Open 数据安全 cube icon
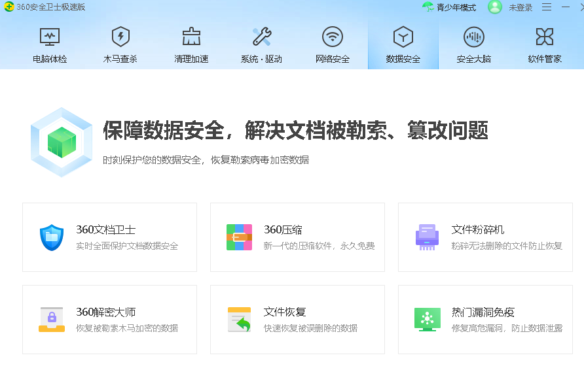 403,37
